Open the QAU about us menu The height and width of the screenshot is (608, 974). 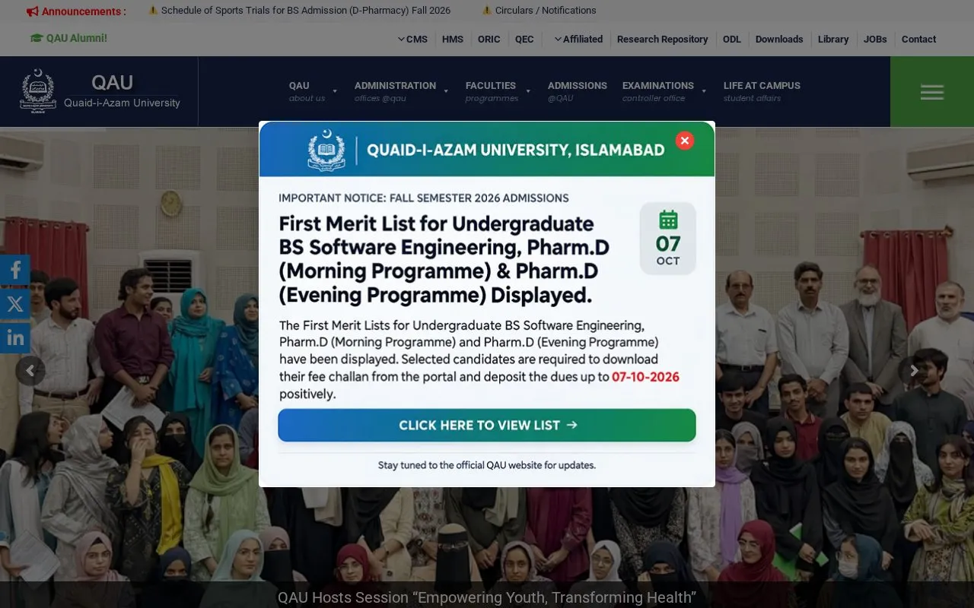click(313, 91)
